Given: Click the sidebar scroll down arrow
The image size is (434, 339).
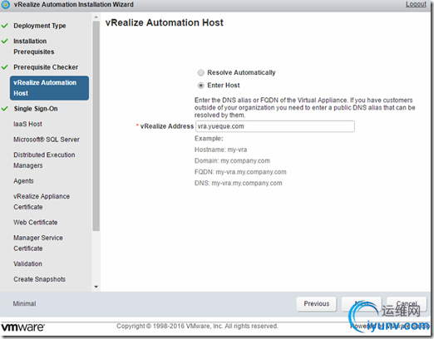Looking at the screenshot, I should pyautogui.click(x=96, y=287).
